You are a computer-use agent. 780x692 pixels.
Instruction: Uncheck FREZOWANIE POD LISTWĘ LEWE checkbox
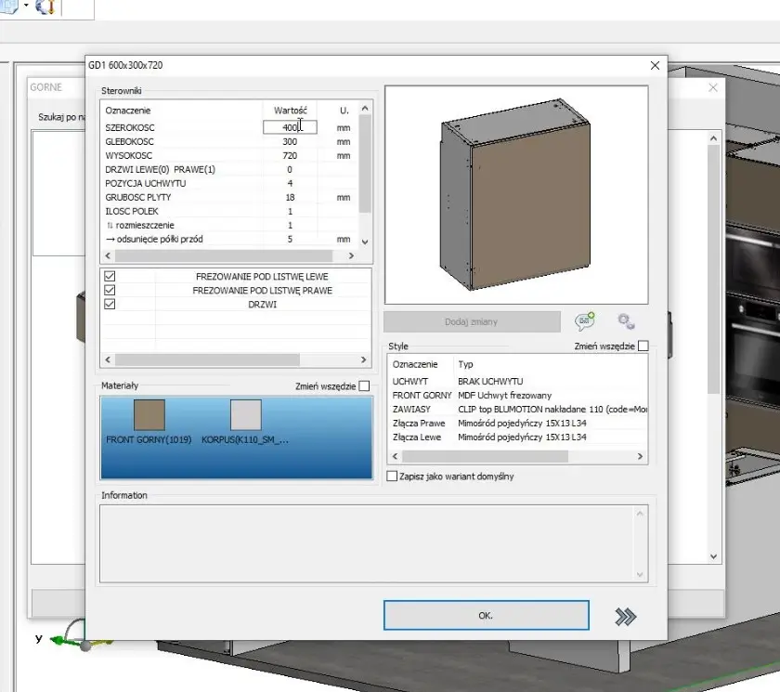110,277
